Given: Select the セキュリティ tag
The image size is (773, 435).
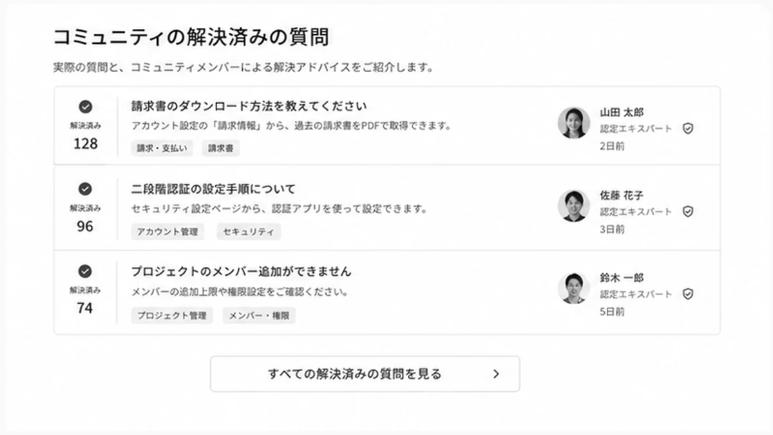Looking at the screenshot, I should (x=249, y=232).
